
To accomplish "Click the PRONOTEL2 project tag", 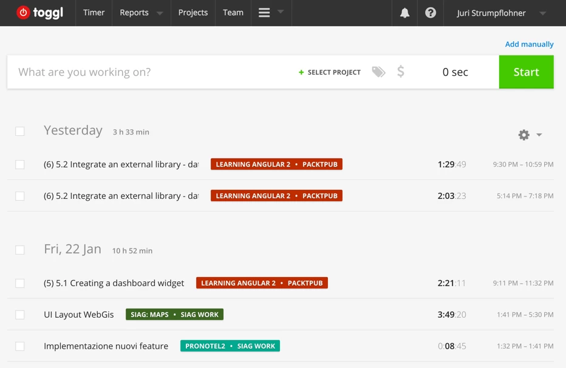I will tap(230, 346).
